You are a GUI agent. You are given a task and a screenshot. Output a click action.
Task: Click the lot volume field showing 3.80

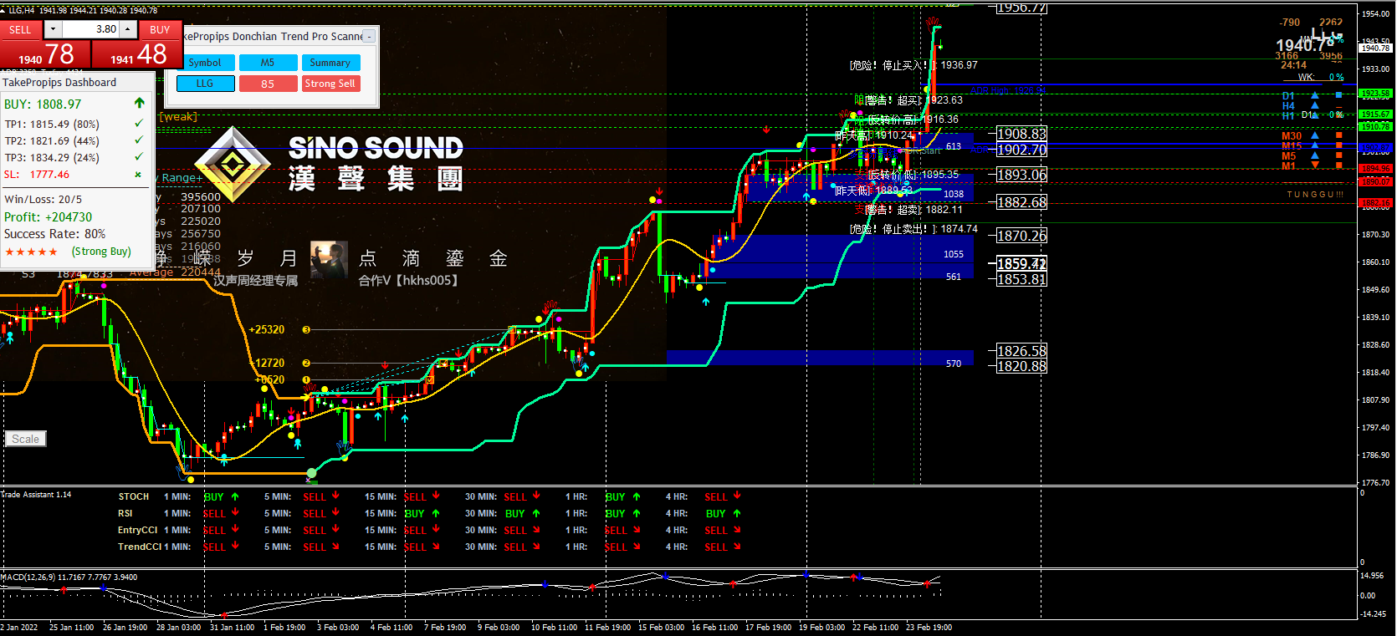(90, 29)
